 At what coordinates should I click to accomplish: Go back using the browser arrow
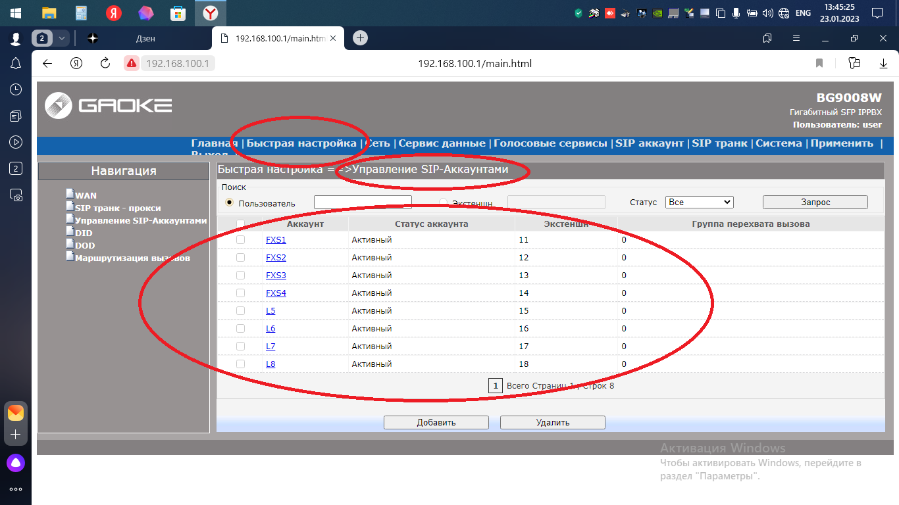[47, 63]
